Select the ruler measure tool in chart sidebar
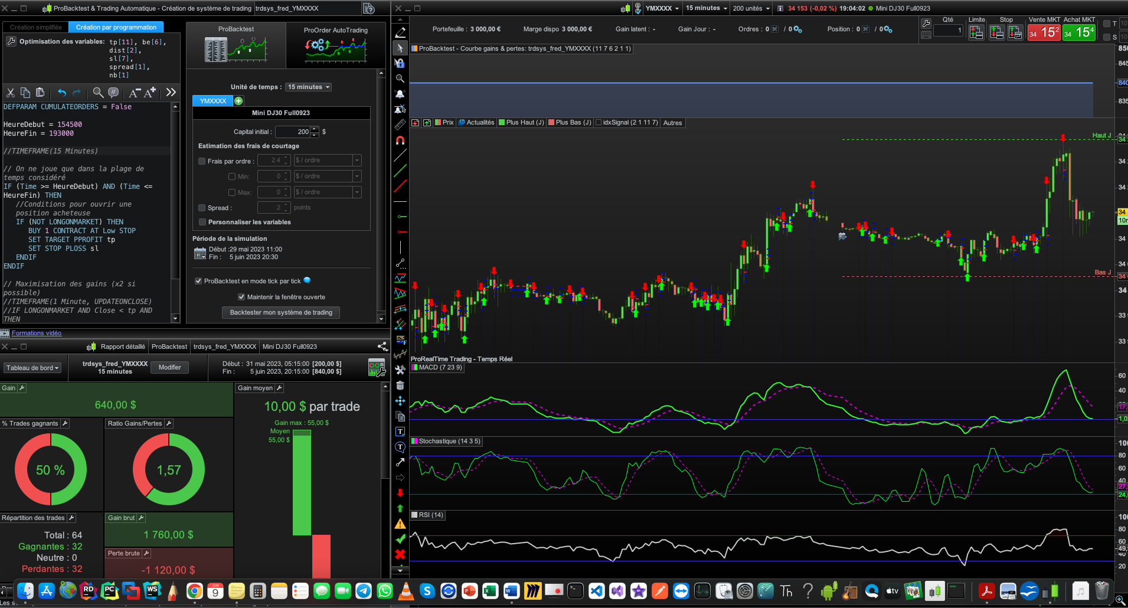This screenshot has width=1128, height=608. (400, 125)
